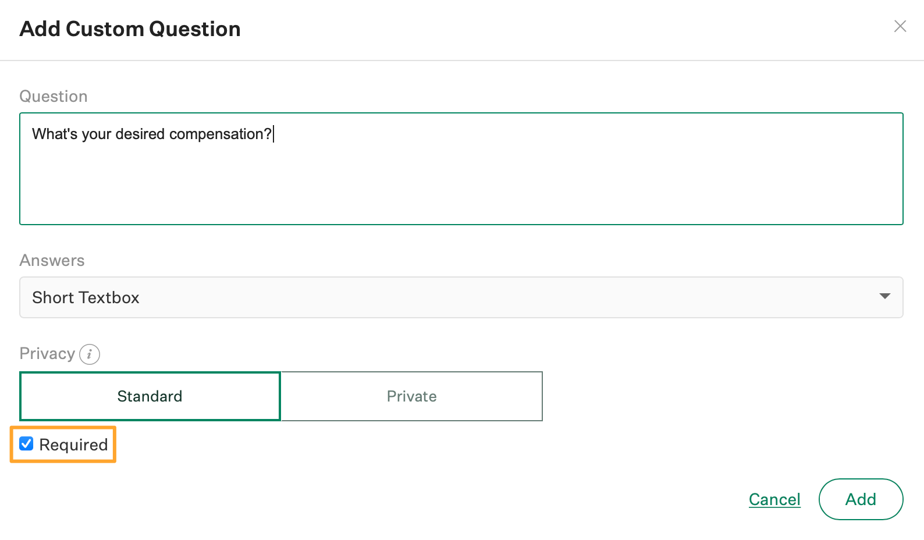This screenshot has height=540, width=924.
Task: Select the Standard privacy option
Action: 150,396
